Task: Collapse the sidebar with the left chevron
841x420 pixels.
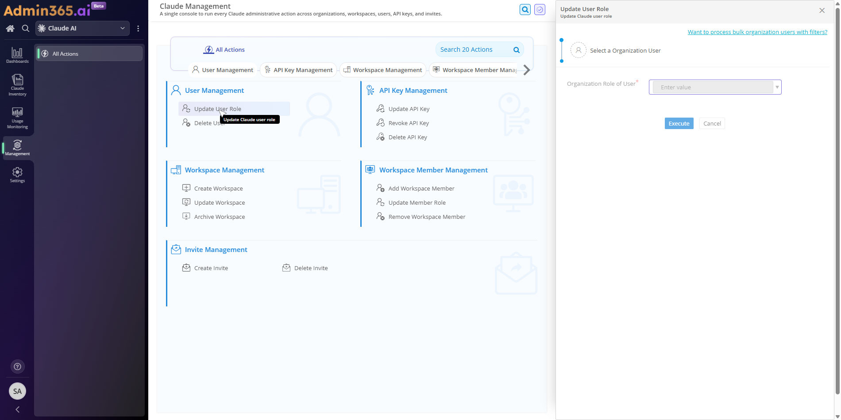Action: pyautogui.click(x=17, y=409)
